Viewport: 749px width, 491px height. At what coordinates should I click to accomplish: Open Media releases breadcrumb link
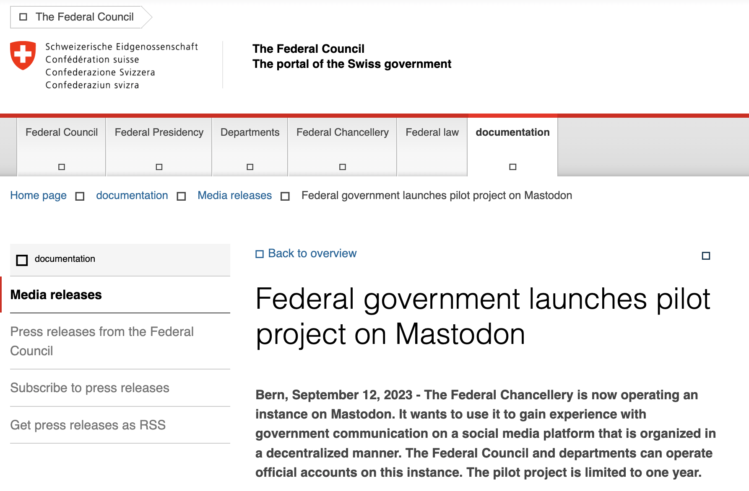235,196
